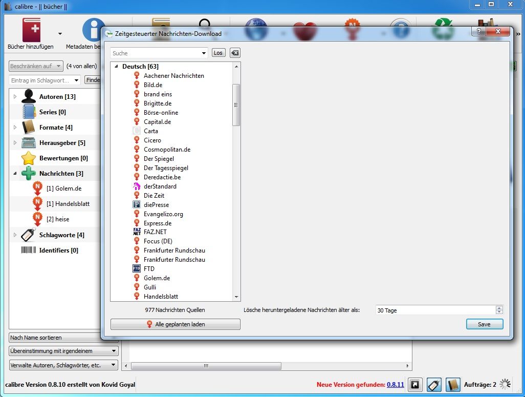The height and width of the screenshot is (397, 525).
Task: Select Gulli news source
Action: pyautogui.click(x=149, y=287)
